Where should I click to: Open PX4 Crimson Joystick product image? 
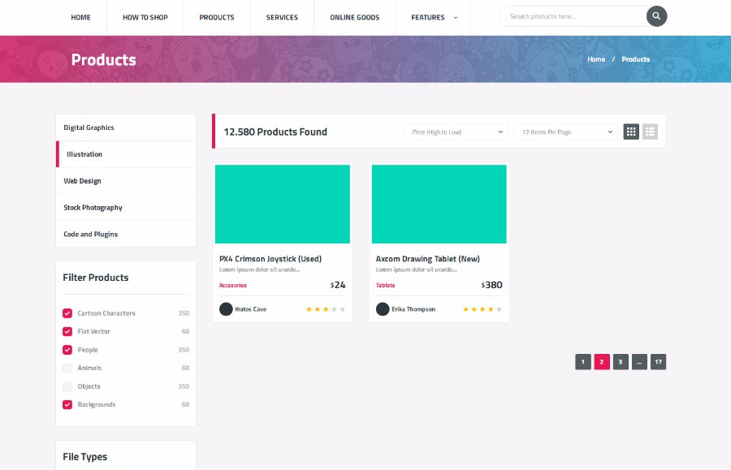pos(283,204)
